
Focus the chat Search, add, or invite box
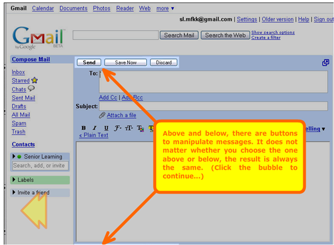40,166
